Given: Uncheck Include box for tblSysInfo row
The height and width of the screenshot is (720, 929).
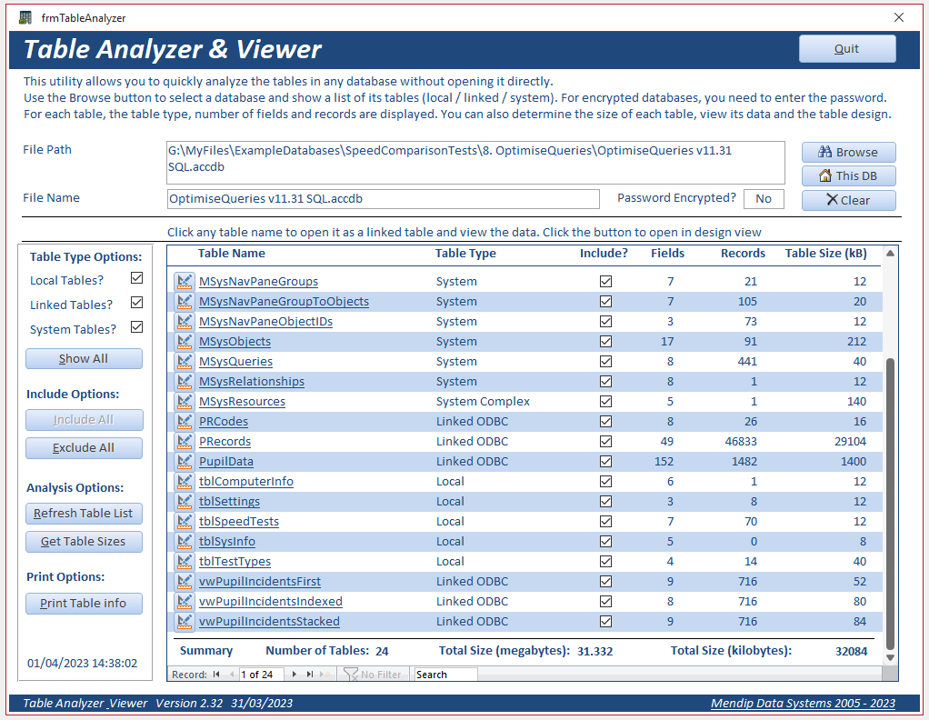Looking at the screenshot, I should pyautogui.click(x=605, y=542).
